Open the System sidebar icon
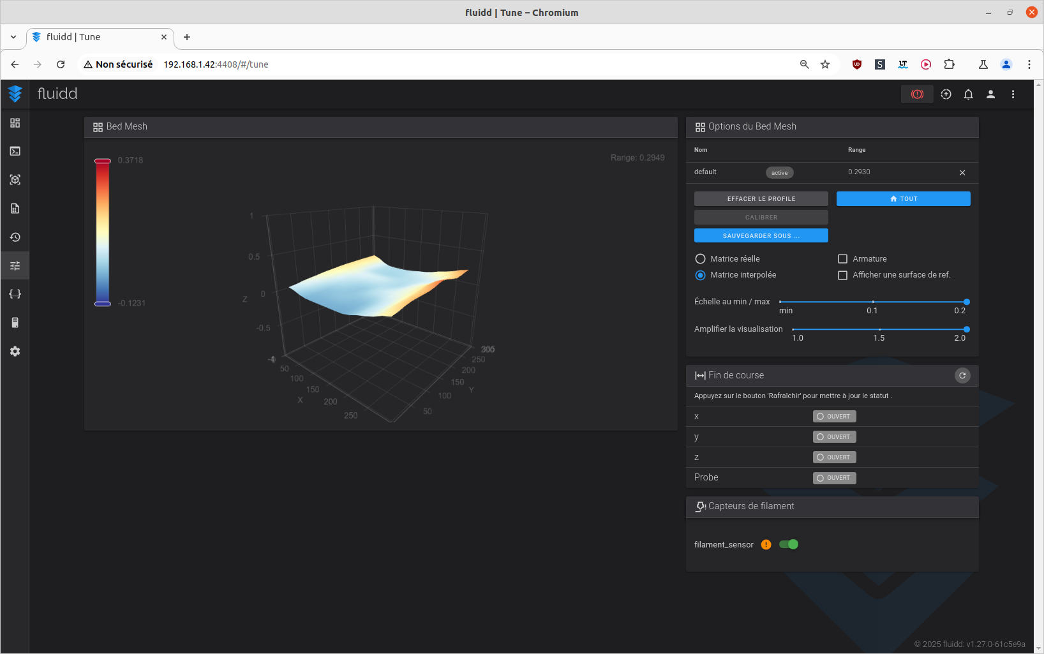Image resolution: width=1044 pixels, height=654 pixels. click(15, 323)
